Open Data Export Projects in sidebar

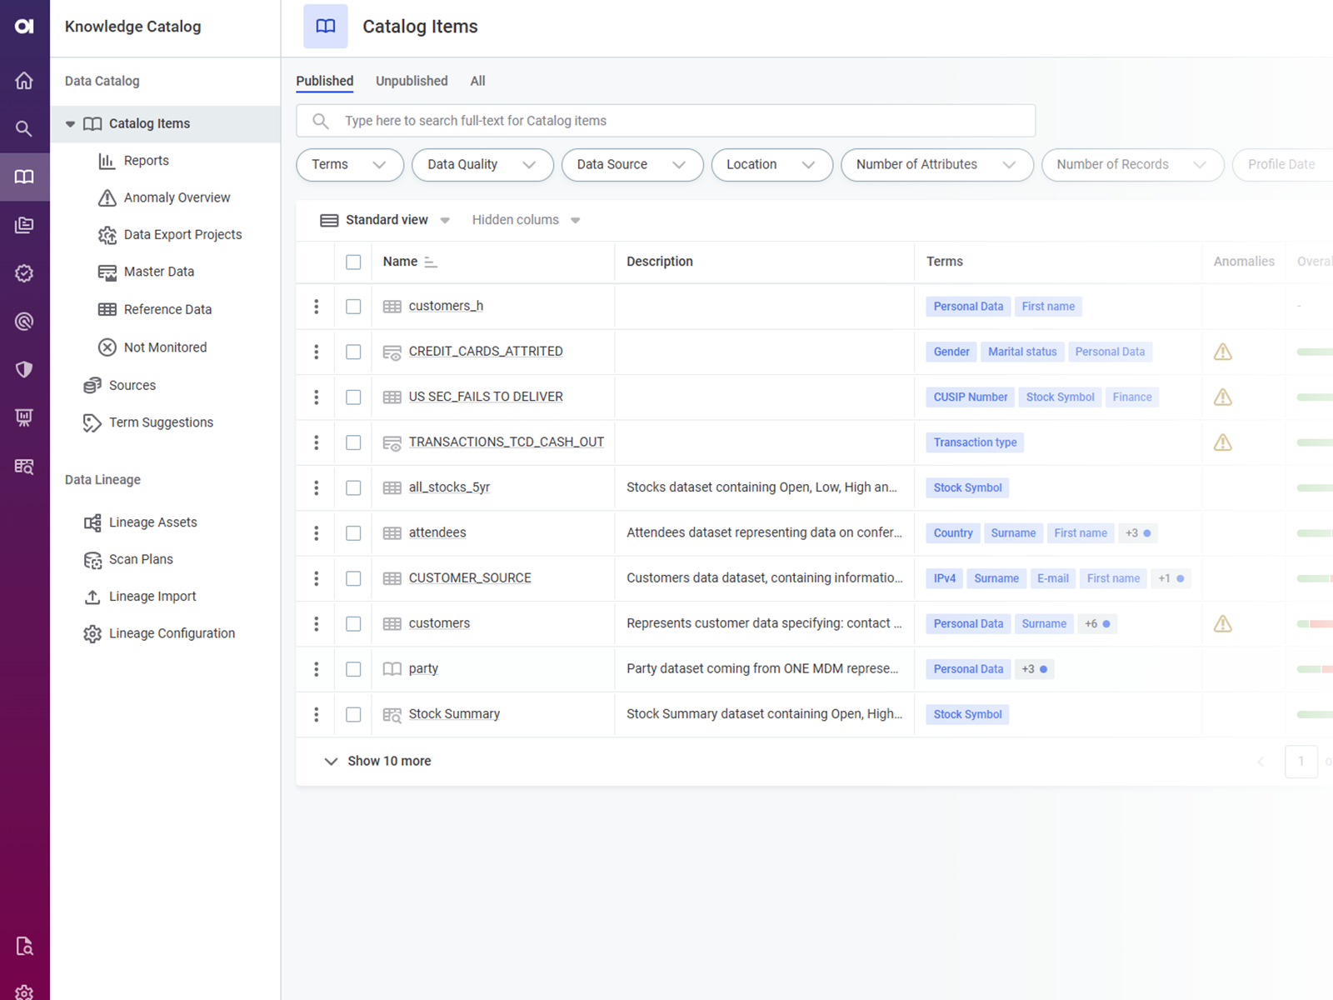point(182,235)
